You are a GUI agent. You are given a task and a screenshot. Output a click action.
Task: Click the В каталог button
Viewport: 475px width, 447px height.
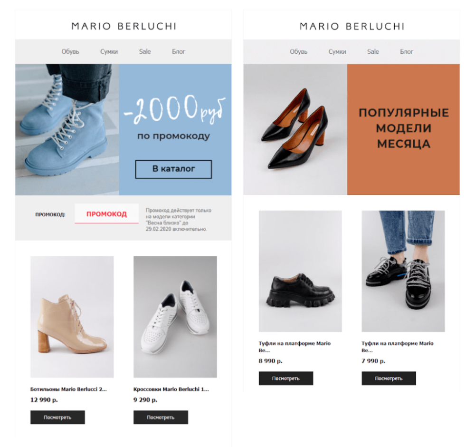173,169
